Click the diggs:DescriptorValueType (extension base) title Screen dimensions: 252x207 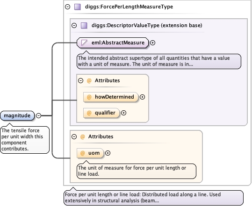click(x=147, y=25)
